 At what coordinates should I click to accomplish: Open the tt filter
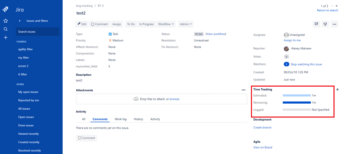[22, 74]
